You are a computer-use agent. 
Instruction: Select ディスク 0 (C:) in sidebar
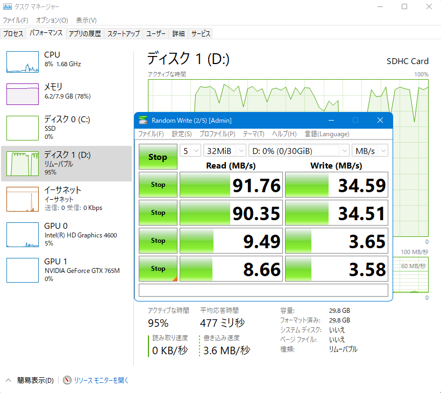point(66,128)
